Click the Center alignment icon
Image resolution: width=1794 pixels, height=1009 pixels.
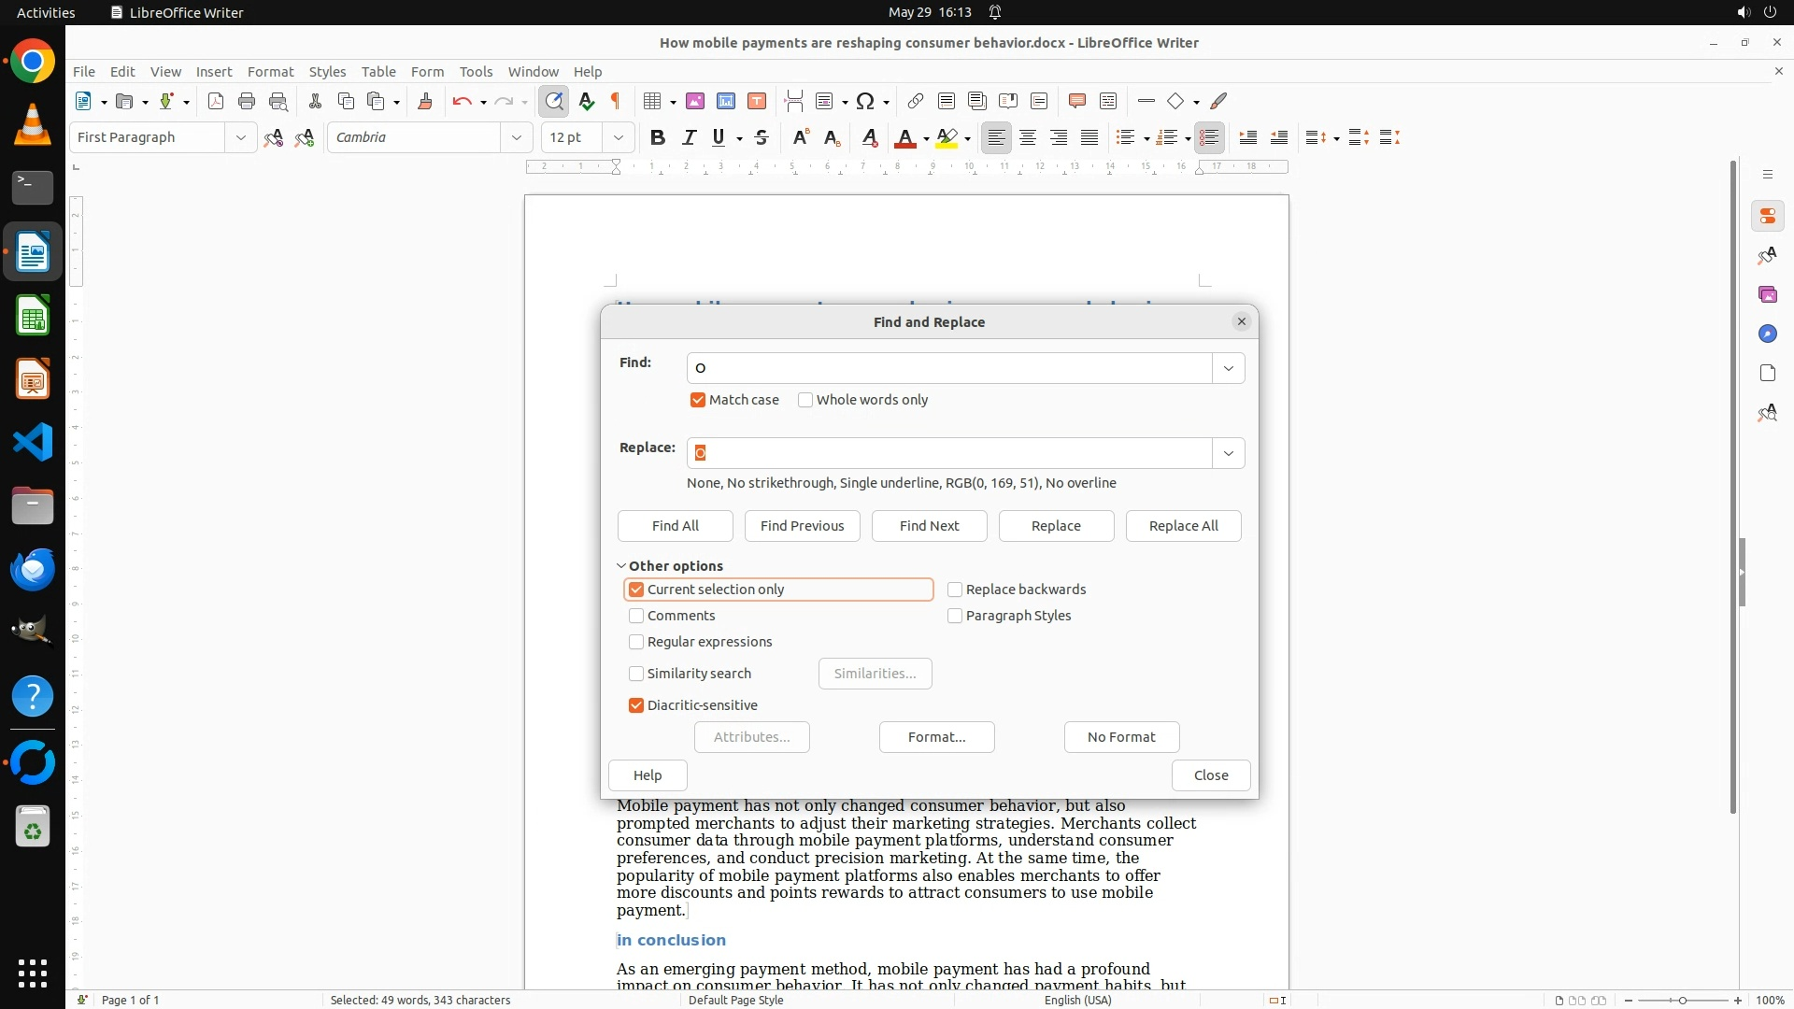(x=1028, y=138)
